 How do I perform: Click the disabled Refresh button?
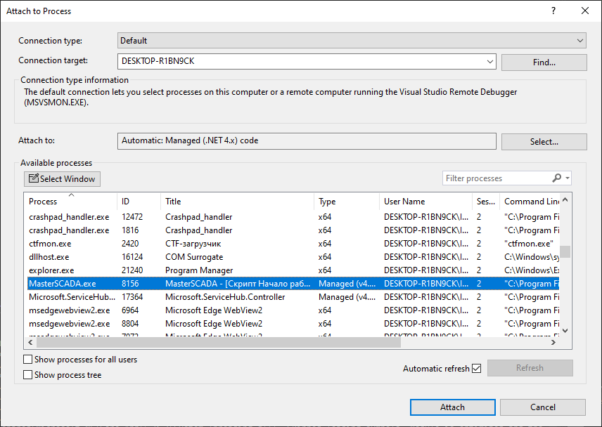pyautogui.click(x=530, y=368)
